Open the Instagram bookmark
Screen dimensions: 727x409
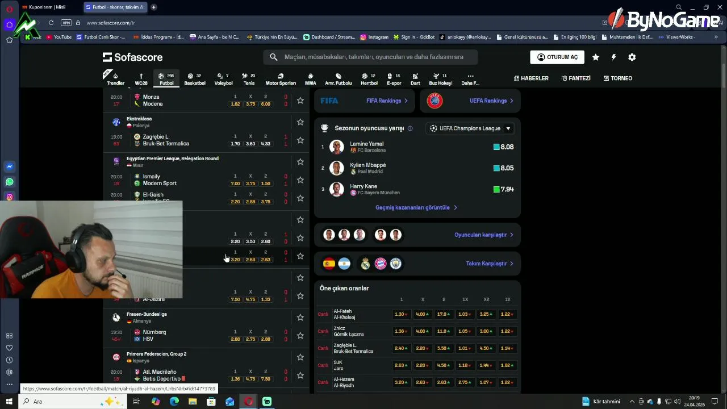tap(374, 37)
